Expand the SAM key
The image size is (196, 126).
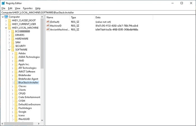point(9,42)
